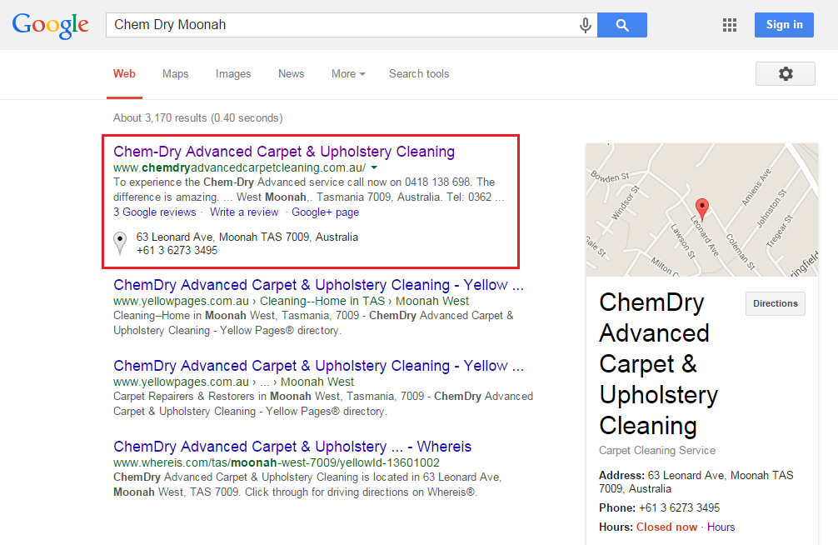Click the Google logo
The height and width of the screenshot is (545, 838).
pyautogui.click(x=51, y=26)
